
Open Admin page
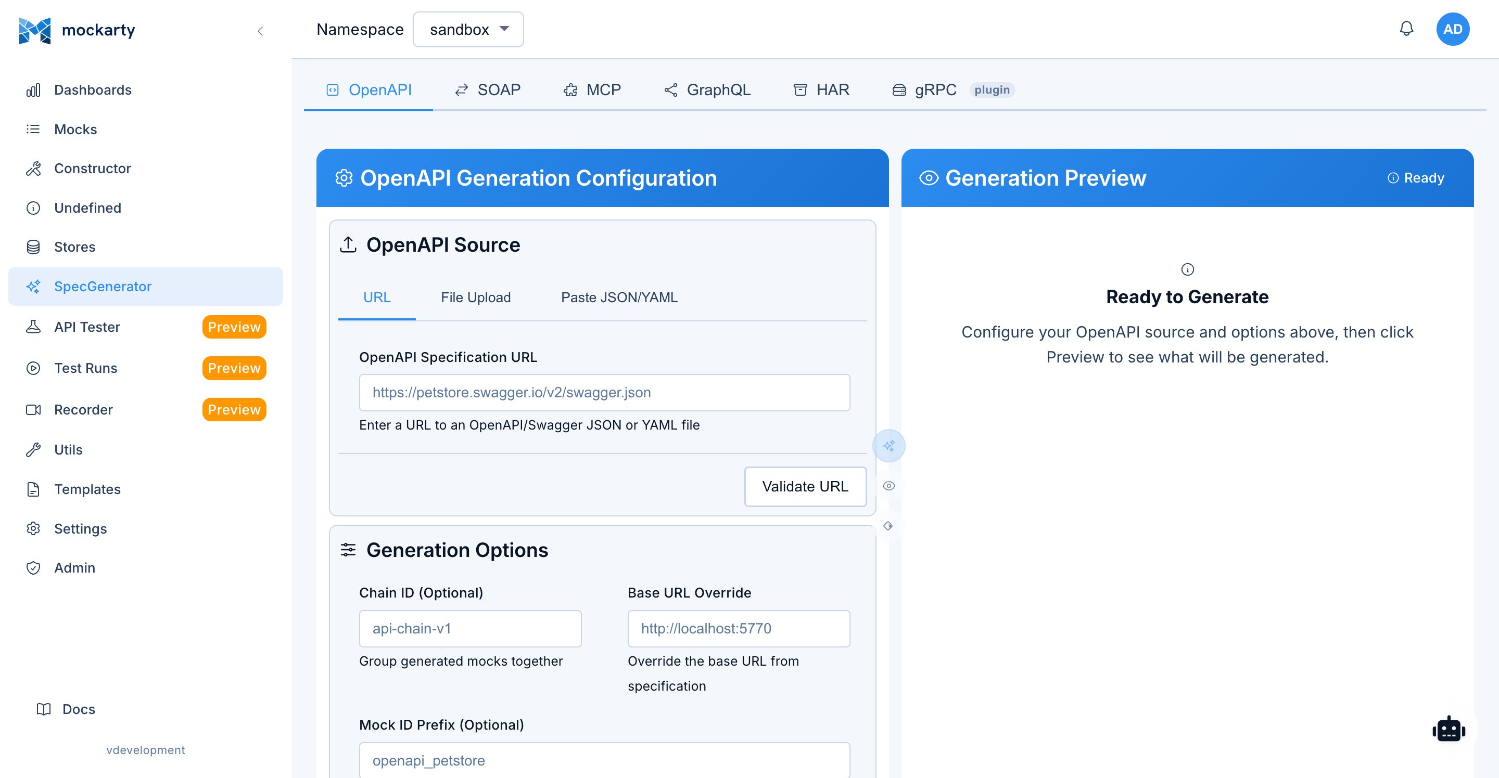(146, 567)
